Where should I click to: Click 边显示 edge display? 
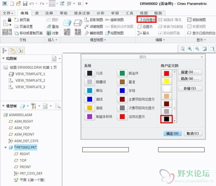145,27
